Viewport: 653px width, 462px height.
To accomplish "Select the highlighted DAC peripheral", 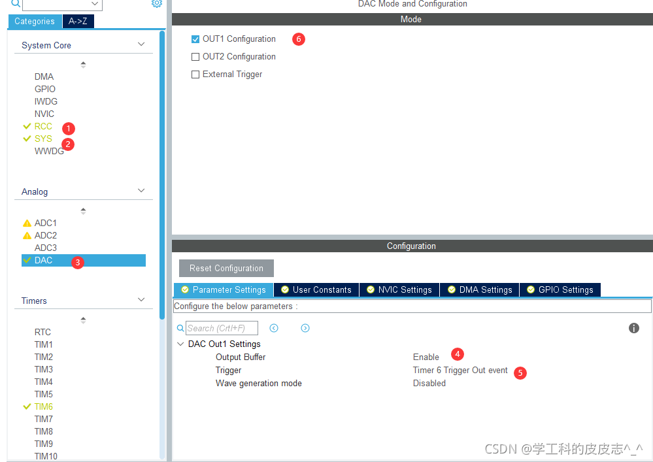I will point(83,260).
